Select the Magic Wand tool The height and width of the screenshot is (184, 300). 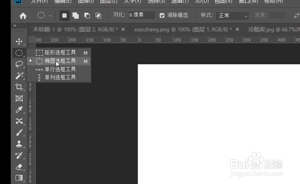[19, 76]
